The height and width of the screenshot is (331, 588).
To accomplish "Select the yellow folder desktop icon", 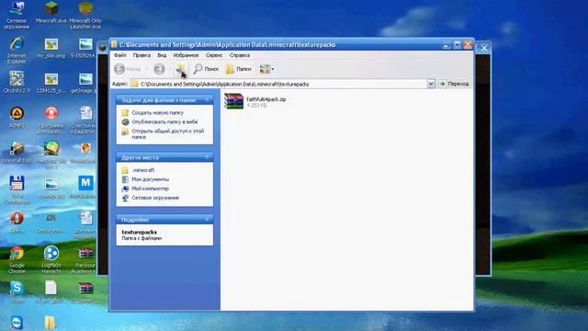I will click(51, 323).
